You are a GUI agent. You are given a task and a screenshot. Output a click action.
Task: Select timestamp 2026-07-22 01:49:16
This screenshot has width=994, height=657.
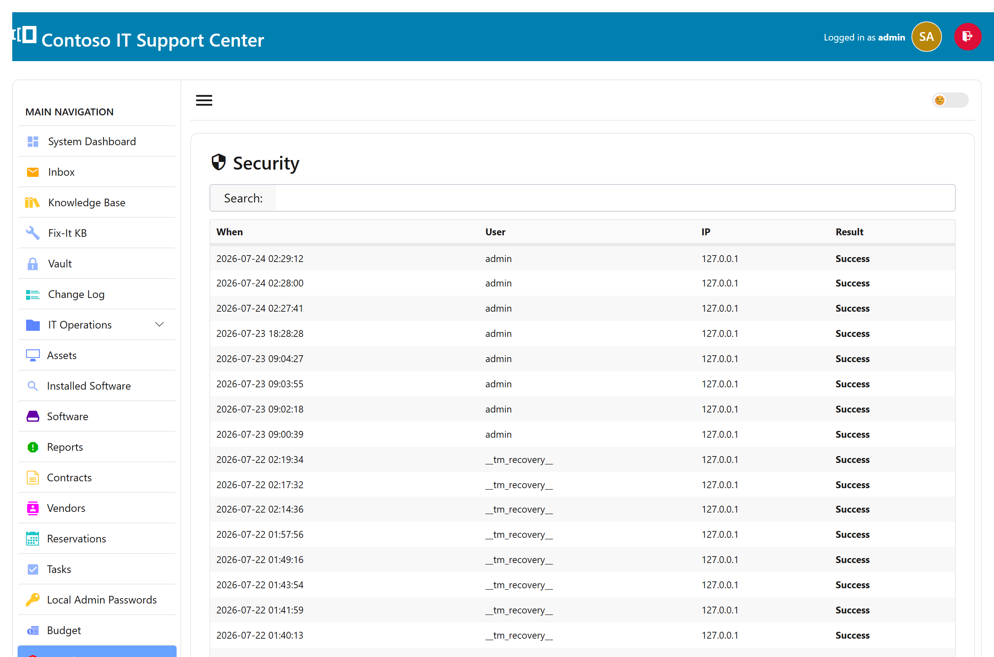coord(260,560)
